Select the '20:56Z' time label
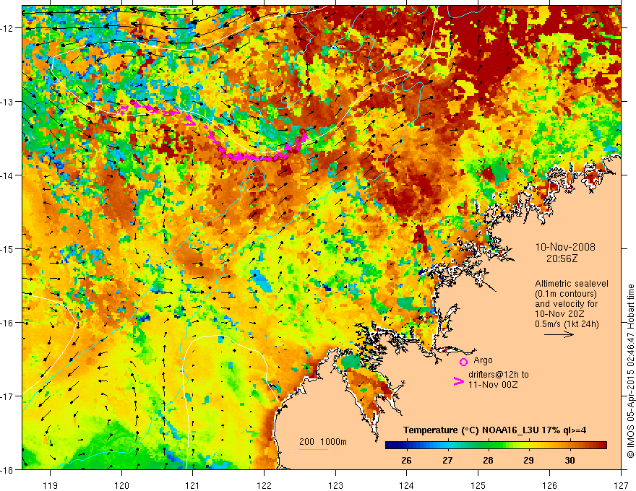Viewport: 636px width, 491px height. click(562, 258)
